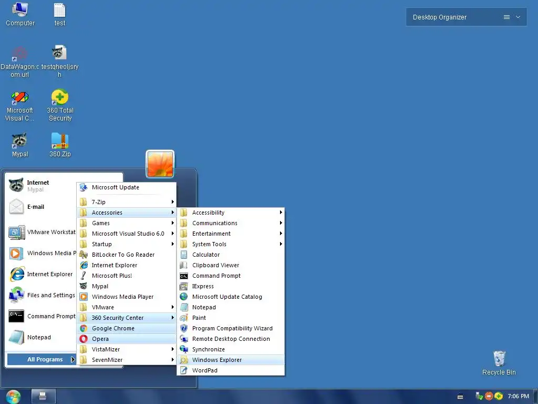
Task: Expand the Games folder
Action: [126, 223]
